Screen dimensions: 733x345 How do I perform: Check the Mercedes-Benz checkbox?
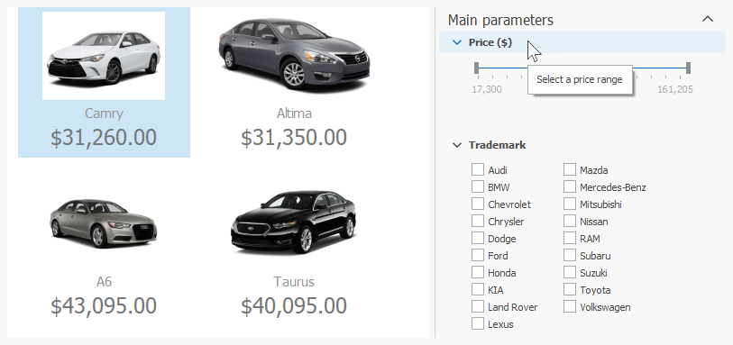570,186
